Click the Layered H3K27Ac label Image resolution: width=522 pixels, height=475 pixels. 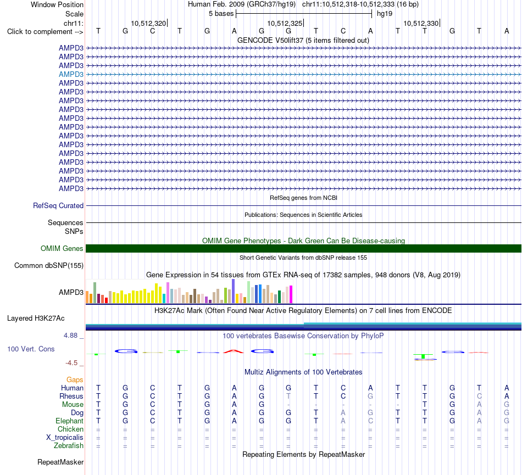pos(36,318)
